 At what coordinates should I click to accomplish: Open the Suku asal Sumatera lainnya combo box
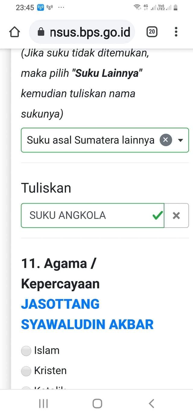coord(105,140)
